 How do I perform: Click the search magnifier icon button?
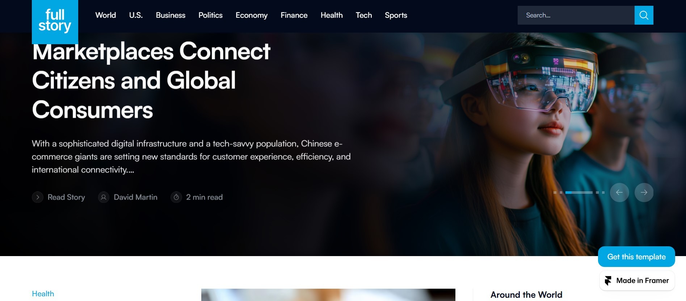coord(644,15)
